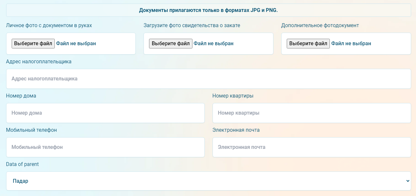Click the 'Мобильный телефон' input field
The height and width of the screenshot is (196, 416).
pyautogui.click(x=105, y=147)
